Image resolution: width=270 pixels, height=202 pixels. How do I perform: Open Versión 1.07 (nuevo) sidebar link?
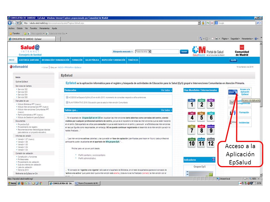coord(26,139)
